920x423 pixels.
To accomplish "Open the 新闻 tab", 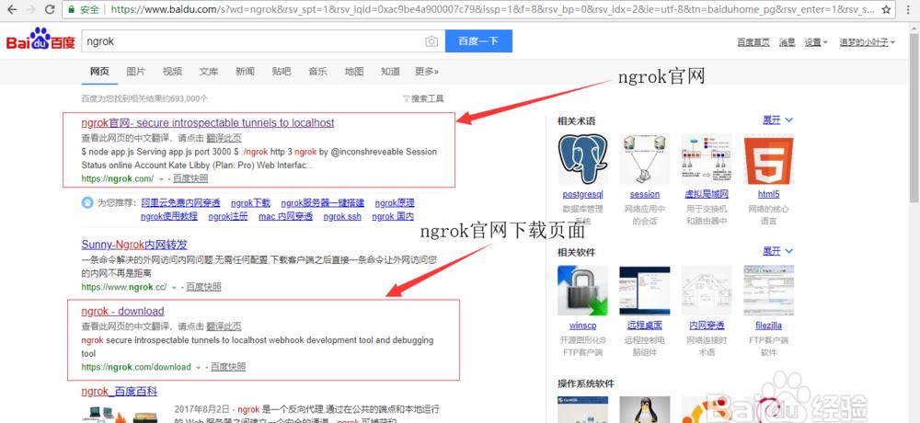I will pyautogui.click(x=245, y=72).
